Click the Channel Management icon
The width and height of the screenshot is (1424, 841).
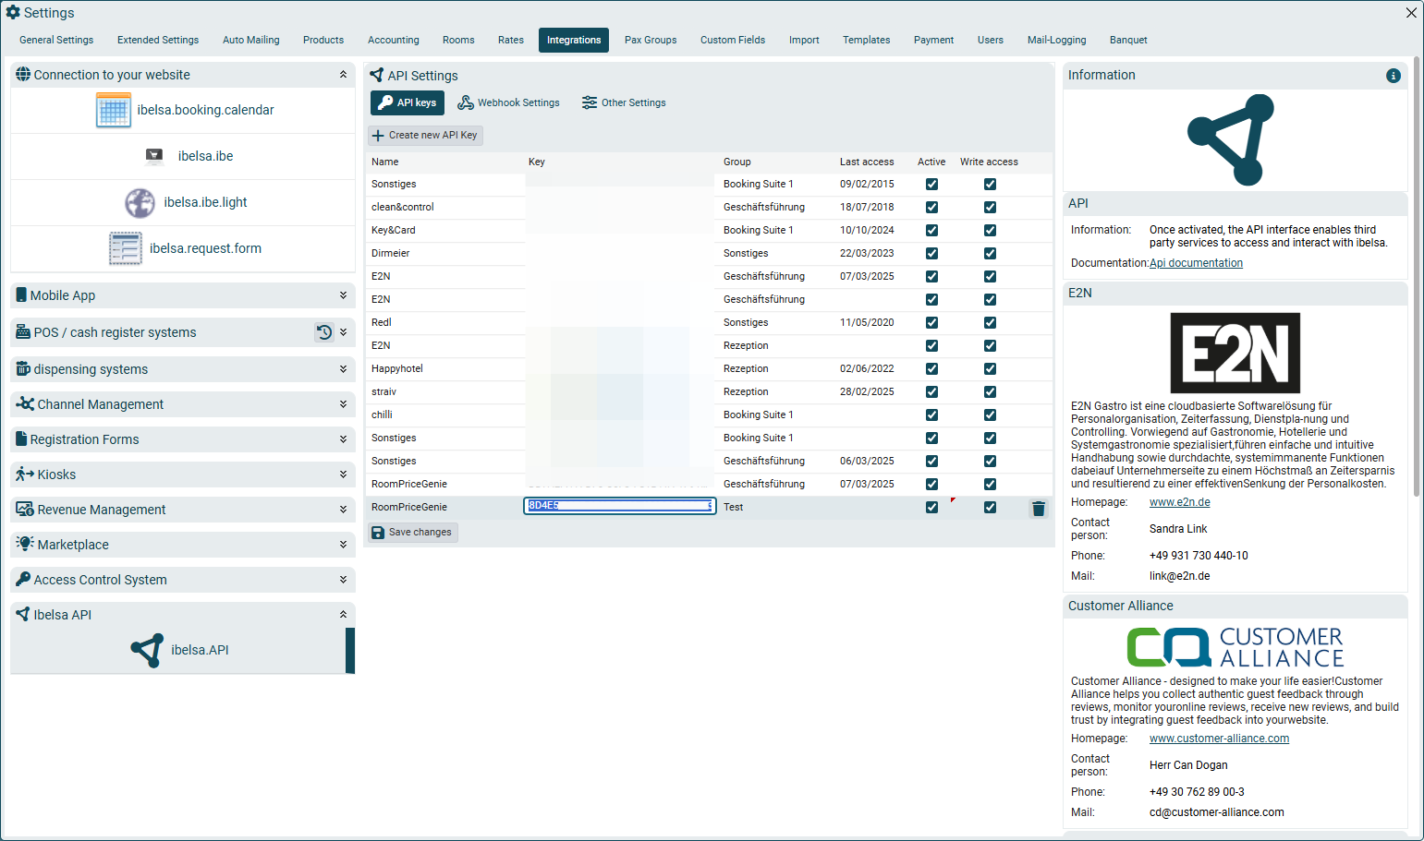click(x=25, y=404)
